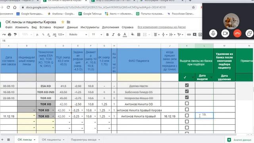Click Все изменения сохранены на Диске link

pyautogui.click(x=162, y=27)
